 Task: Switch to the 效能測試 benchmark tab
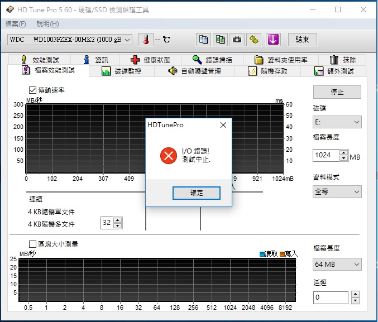40,60
